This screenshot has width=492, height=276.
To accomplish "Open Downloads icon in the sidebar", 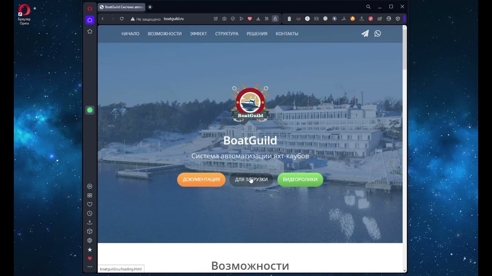I will 90,222.
